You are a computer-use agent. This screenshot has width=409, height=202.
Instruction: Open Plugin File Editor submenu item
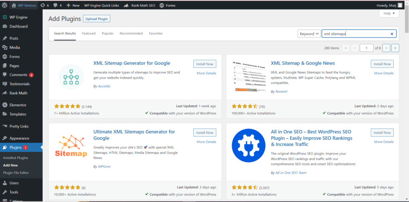(x=16, y=172)
